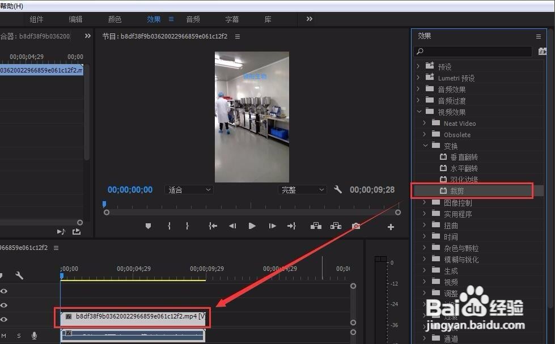Mute the audio track with M
This screenshot has width=555, height=344.
coord(3,335)
